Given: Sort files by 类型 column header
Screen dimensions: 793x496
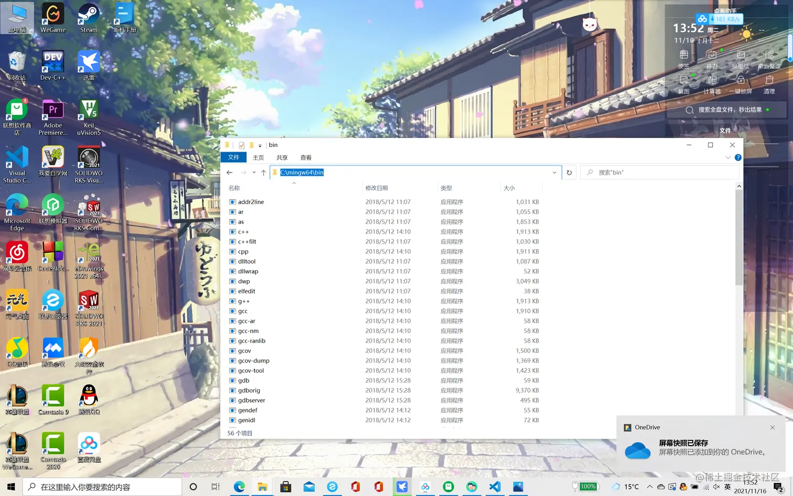Looking at the screenshot, I should coord(469,188).
